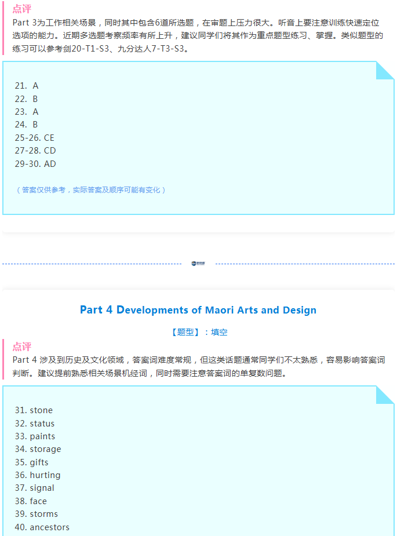The height and width of the screenshot is (536, 397).
Task: Click the pink 点评 heading under Part 4 title
Action: pyautogui.click(x=22, y=347)
